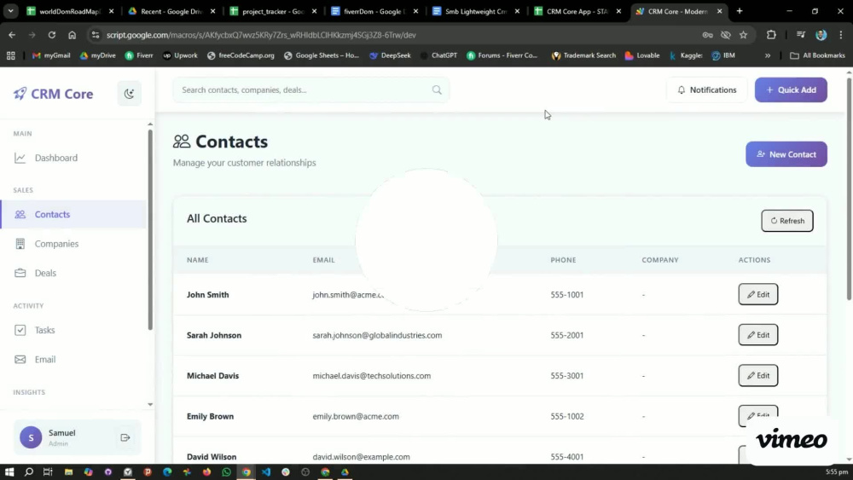Open the Fiverr bookmark
853x480 pixels.
tap(139, 55)
